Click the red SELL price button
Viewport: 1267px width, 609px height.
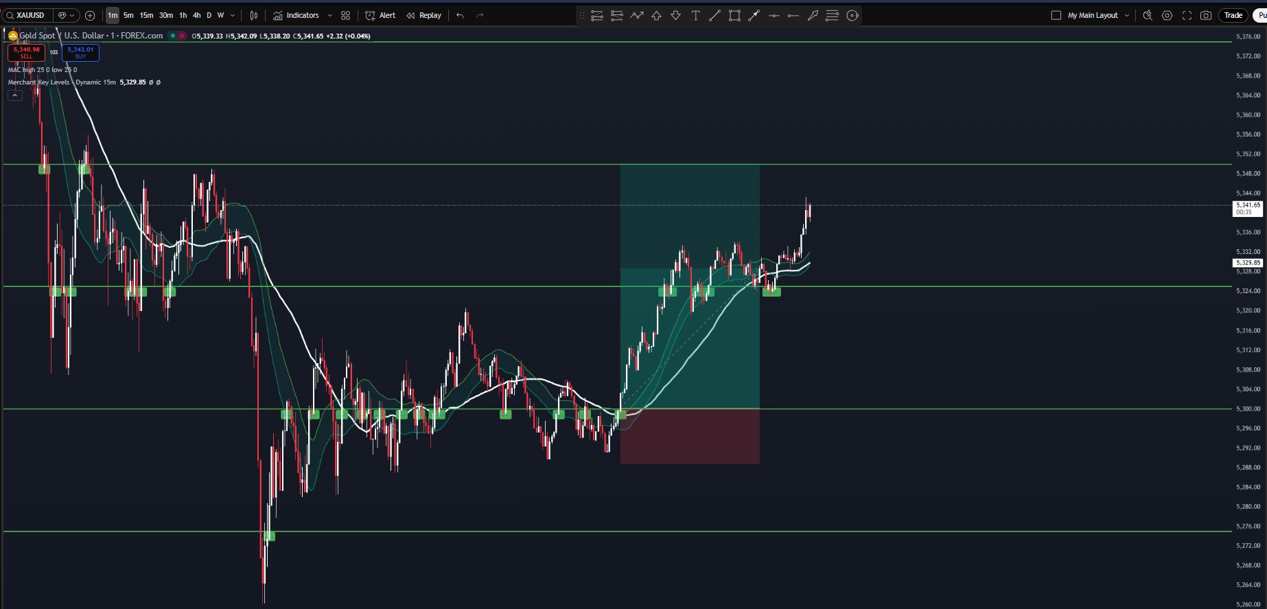[26, 52]
